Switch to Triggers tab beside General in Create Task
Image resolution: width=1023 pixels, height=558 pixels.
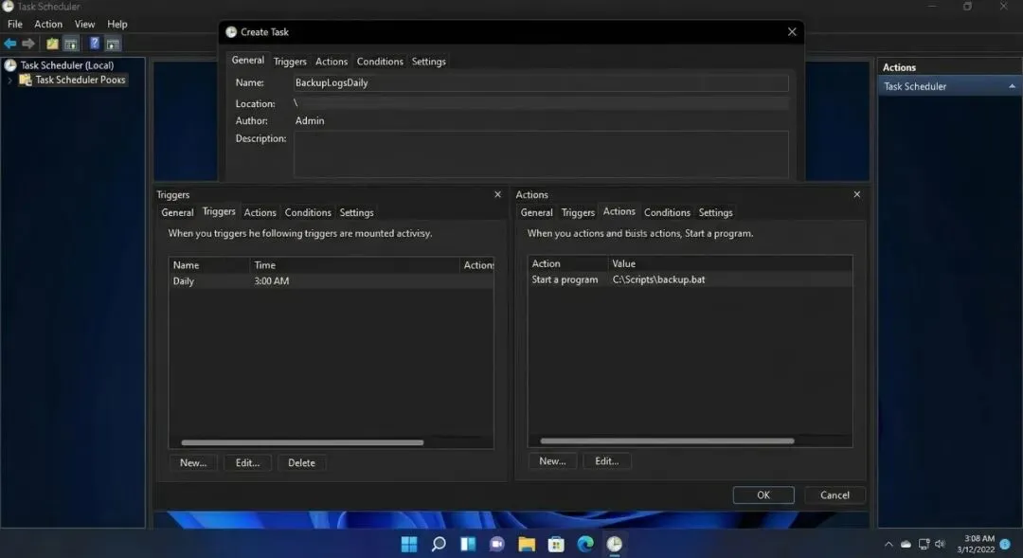[x=290, y=62]
